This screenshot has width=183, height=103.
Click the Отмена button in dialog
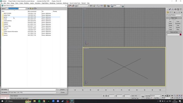[63, 92]
